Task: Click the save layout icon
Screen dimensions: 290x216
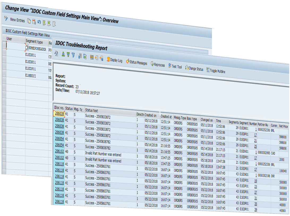Action: click(x=101, y=58)
